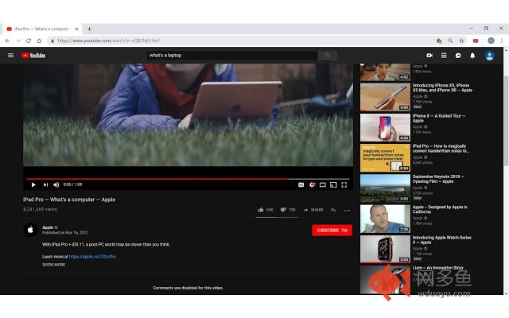
Task: Open the more actions three-dot menu
Action: point(347,210)
